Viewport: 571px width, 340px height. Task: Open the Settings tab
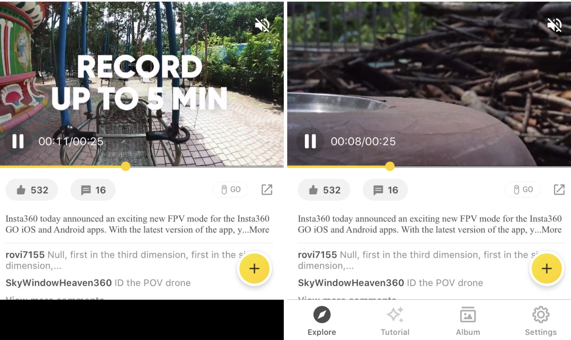pyautogui.click(x=541, y=321)
